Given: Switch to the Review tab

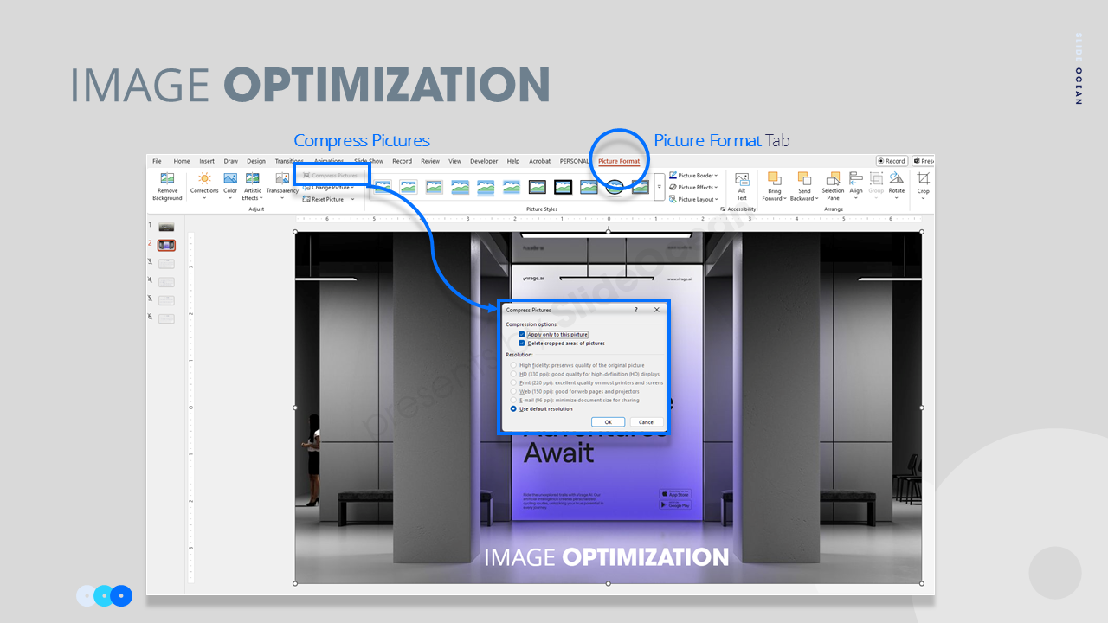Looking at the screenshot, I should pos(430,161).
